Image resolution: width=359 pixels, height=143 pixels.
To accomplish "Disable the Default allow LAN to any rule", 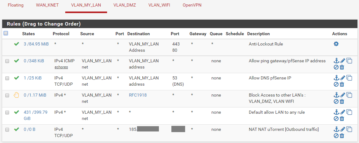I will coord(336,119).
